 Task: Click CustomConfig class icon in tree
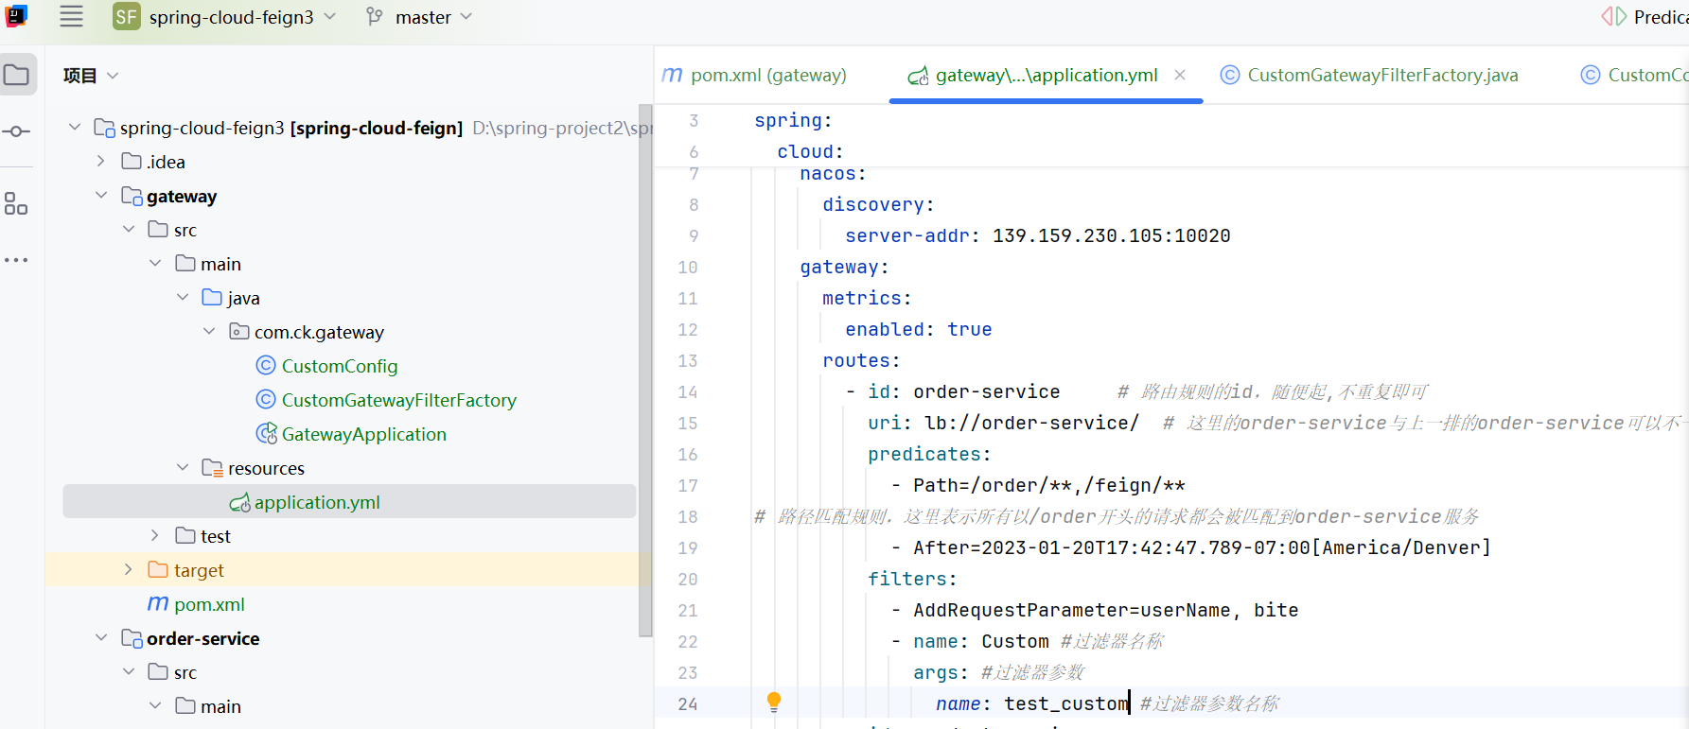(266, 365)
